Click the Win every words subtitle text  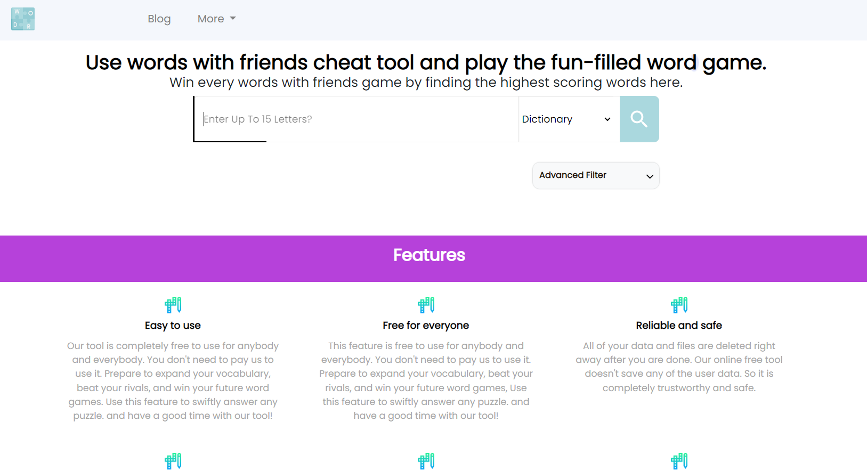coord(426,83)
